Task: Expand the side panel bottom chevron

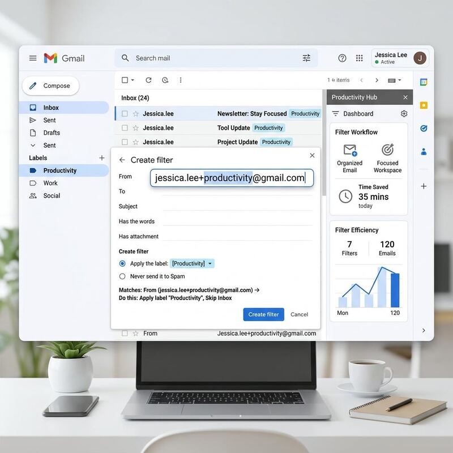Action: point(424,330)
